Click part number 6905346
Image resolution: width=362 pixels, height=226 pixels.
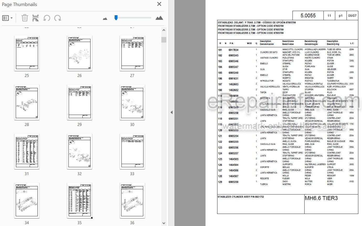point(233,61)
